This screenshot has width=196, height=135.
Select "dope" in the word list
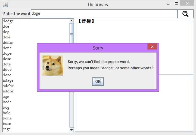pyautogui.click(x=20, y=53)
